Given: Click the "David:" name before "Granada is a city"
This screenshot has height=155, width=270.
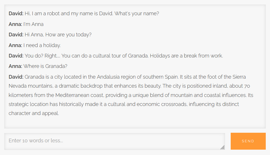Looking at the screenshot, I should tap(16, 77).
